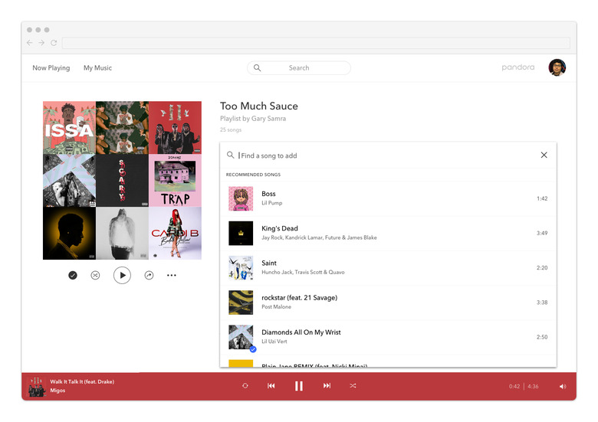Switch to My Music tab
The height and width of the screenshot is (422, 598).
point(97,68)
